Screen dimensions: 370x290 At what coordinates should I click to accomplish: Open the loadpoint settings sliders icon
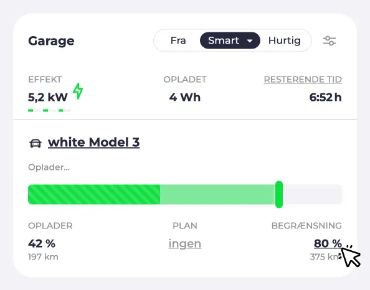330,41
